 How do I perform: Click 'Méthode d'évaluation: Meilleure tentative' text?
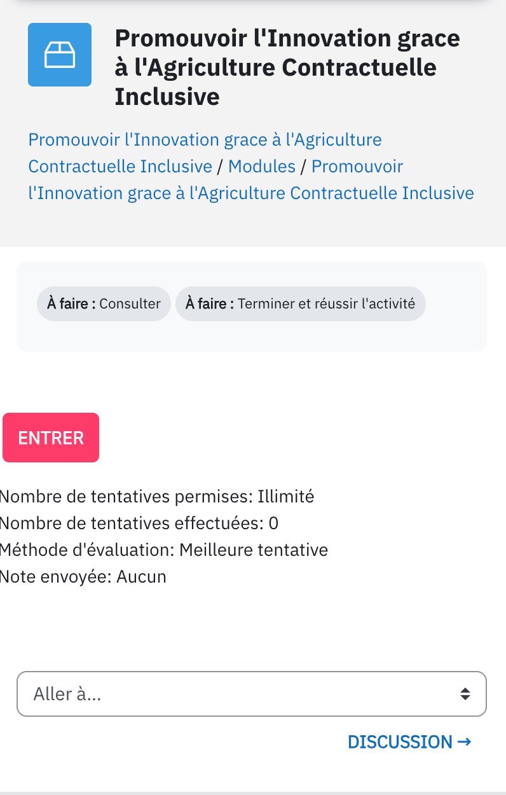(164, 550)
